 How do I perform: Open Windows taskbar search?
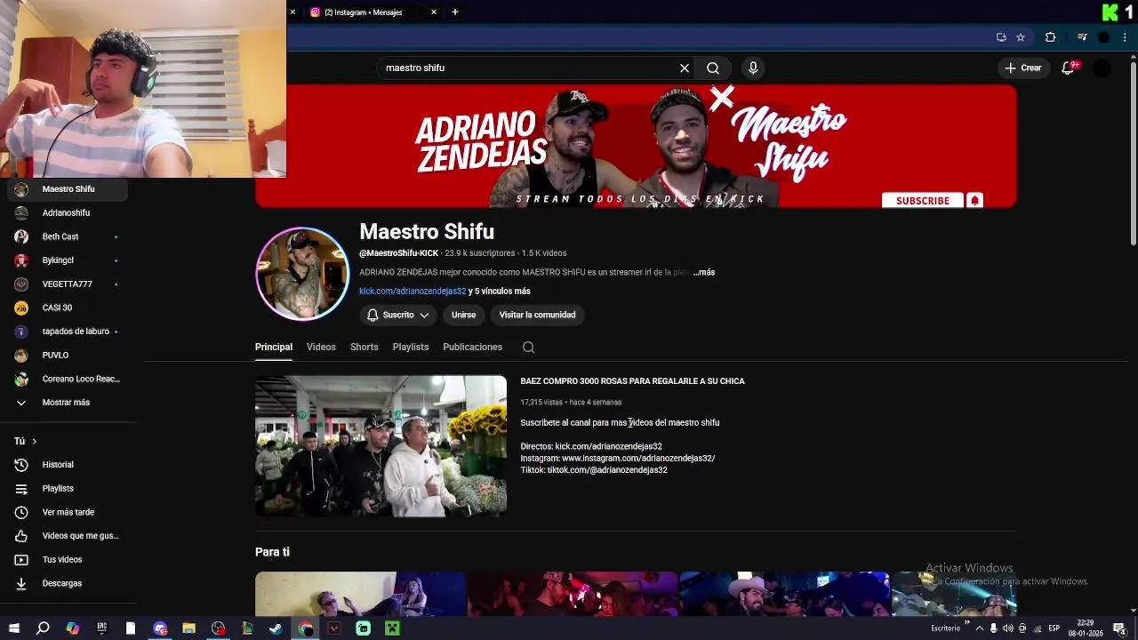[x=43, y=628]
